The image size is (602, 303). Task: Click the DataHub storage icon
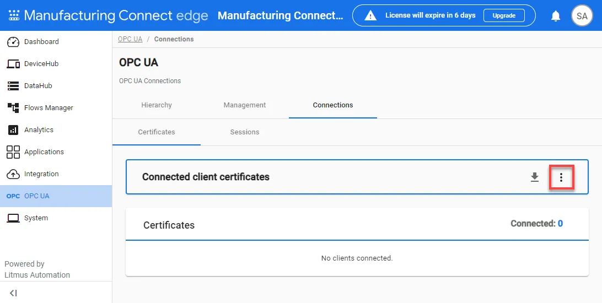pos(13,86)
